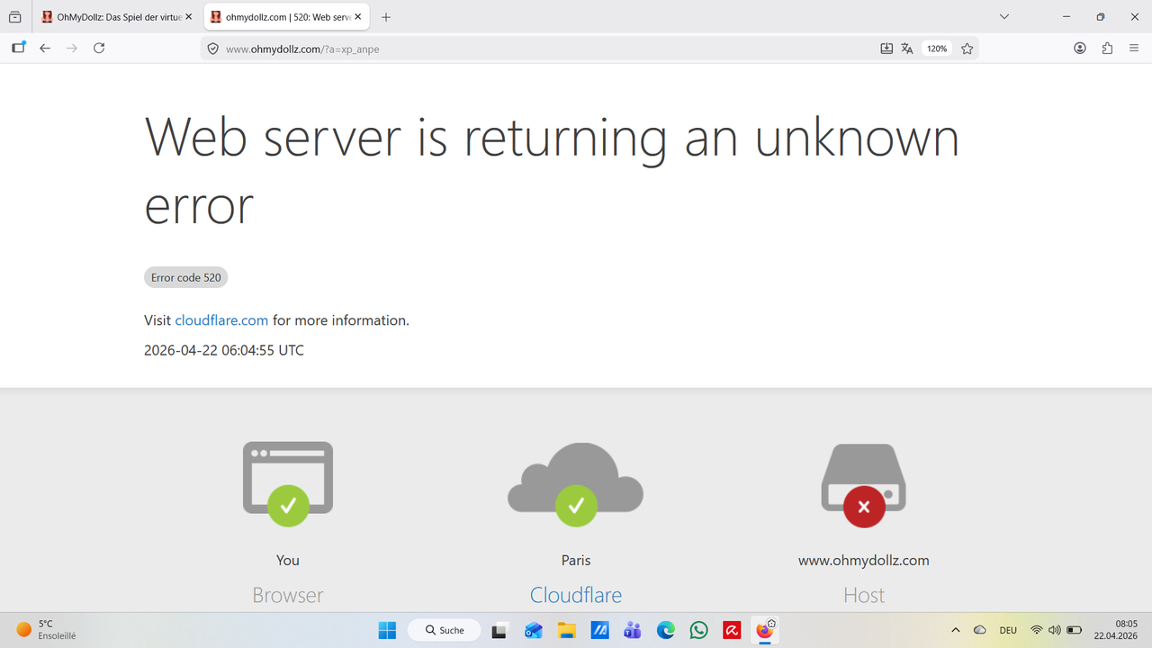1152x648 pixels.
Task: Open the sidebar toggle icon
Action: [18, 49]
